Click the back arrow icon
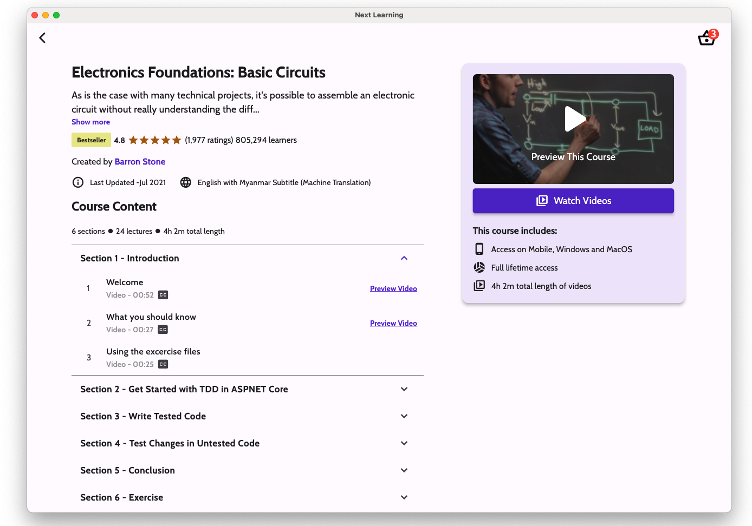752x526 pixels. (42, 38)
